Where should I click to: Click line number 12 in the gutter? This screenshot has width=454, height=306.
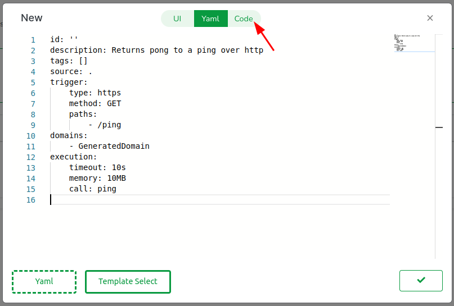click(30, 157)
